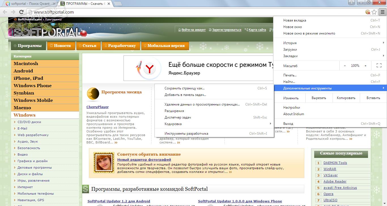Screen dimensions: 387x206
Task: Open 'WinRAR' in popular list
Action: point(330,169)
